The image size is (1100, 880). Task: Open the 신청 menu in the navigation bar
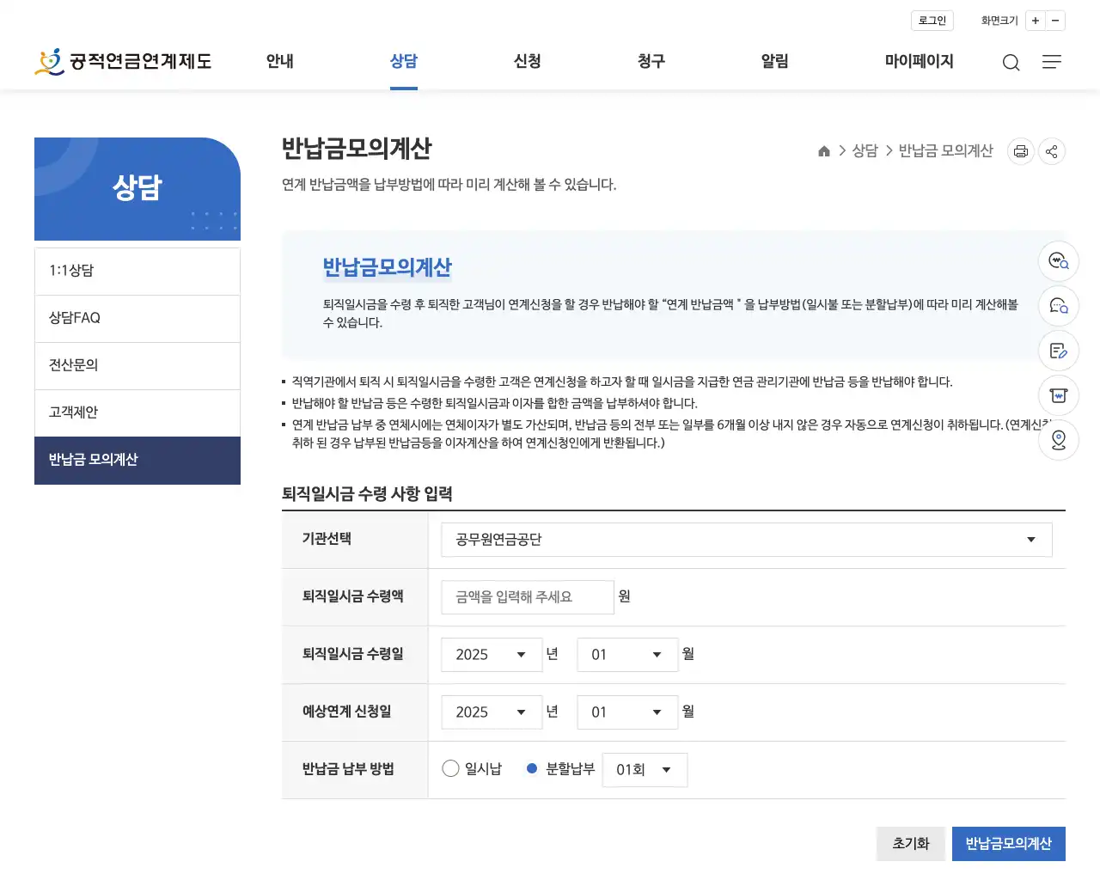coord(527,62)
